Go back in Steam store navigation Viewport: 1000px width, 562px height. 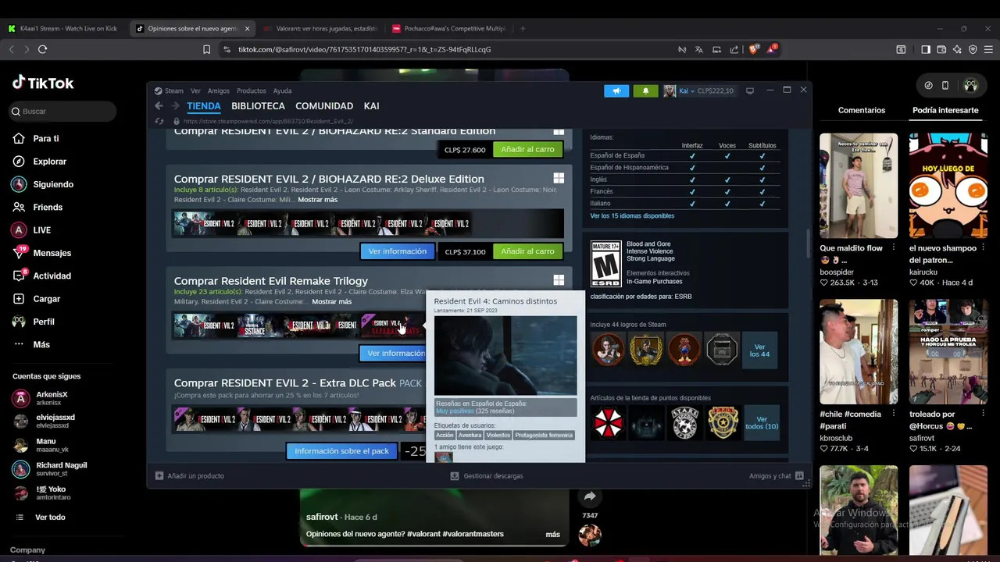pyautogui.click(x=159, y=106)
